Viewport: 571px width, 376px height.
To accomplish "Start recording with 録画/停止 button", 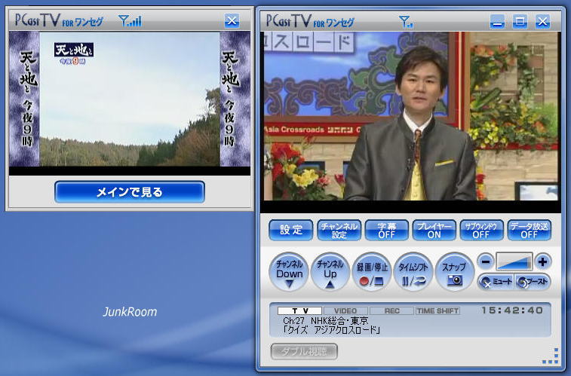I will point(371,271).
